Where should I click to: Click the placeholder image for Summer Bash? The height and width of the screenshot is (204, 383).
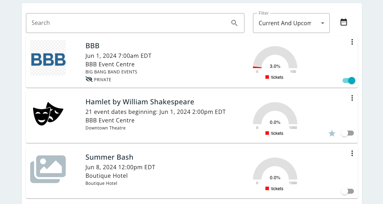click(48, 169)
